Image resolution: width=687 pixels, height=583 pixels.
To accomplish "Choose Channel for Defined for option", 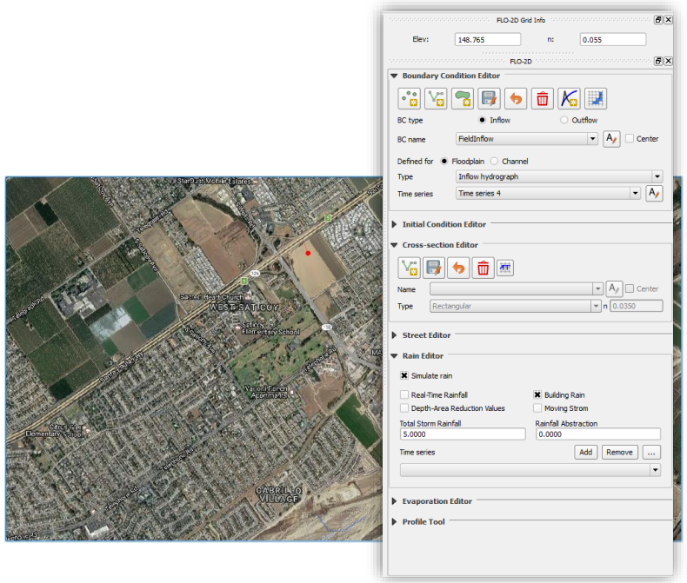I will tap(495, 162).
